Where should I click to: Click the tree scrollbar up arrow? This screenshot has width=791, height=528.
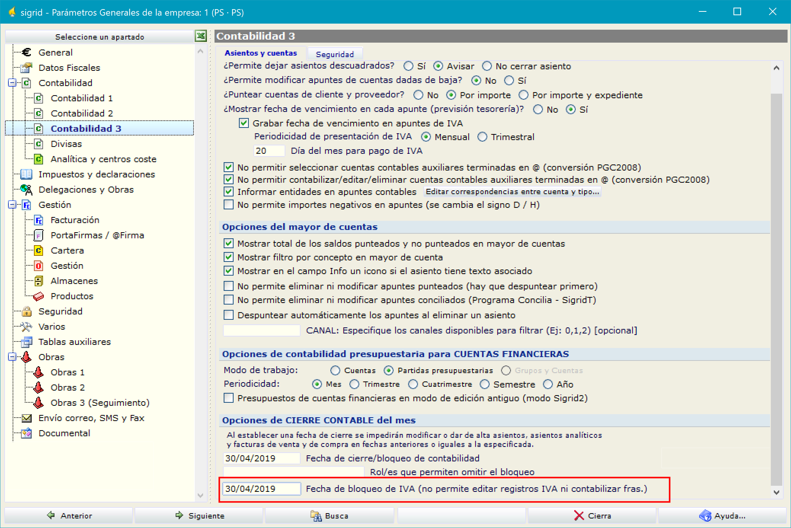pos(200,51)
